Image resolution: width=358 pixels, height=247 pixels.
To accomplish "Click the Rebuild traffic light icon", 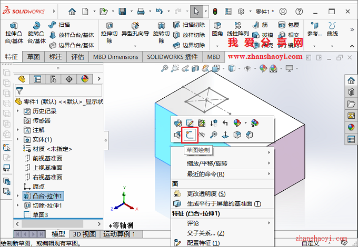I will click(215, 11).
